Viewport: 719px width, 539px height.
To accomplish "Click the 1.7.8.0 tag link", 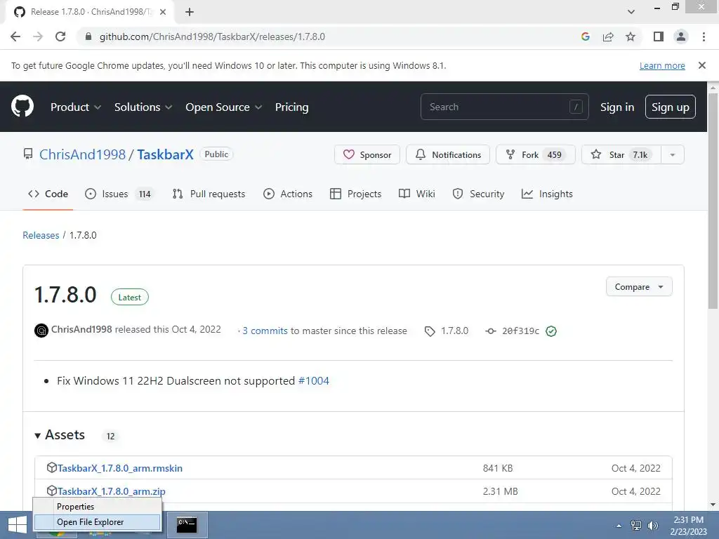I will click(x=447, y=331).
